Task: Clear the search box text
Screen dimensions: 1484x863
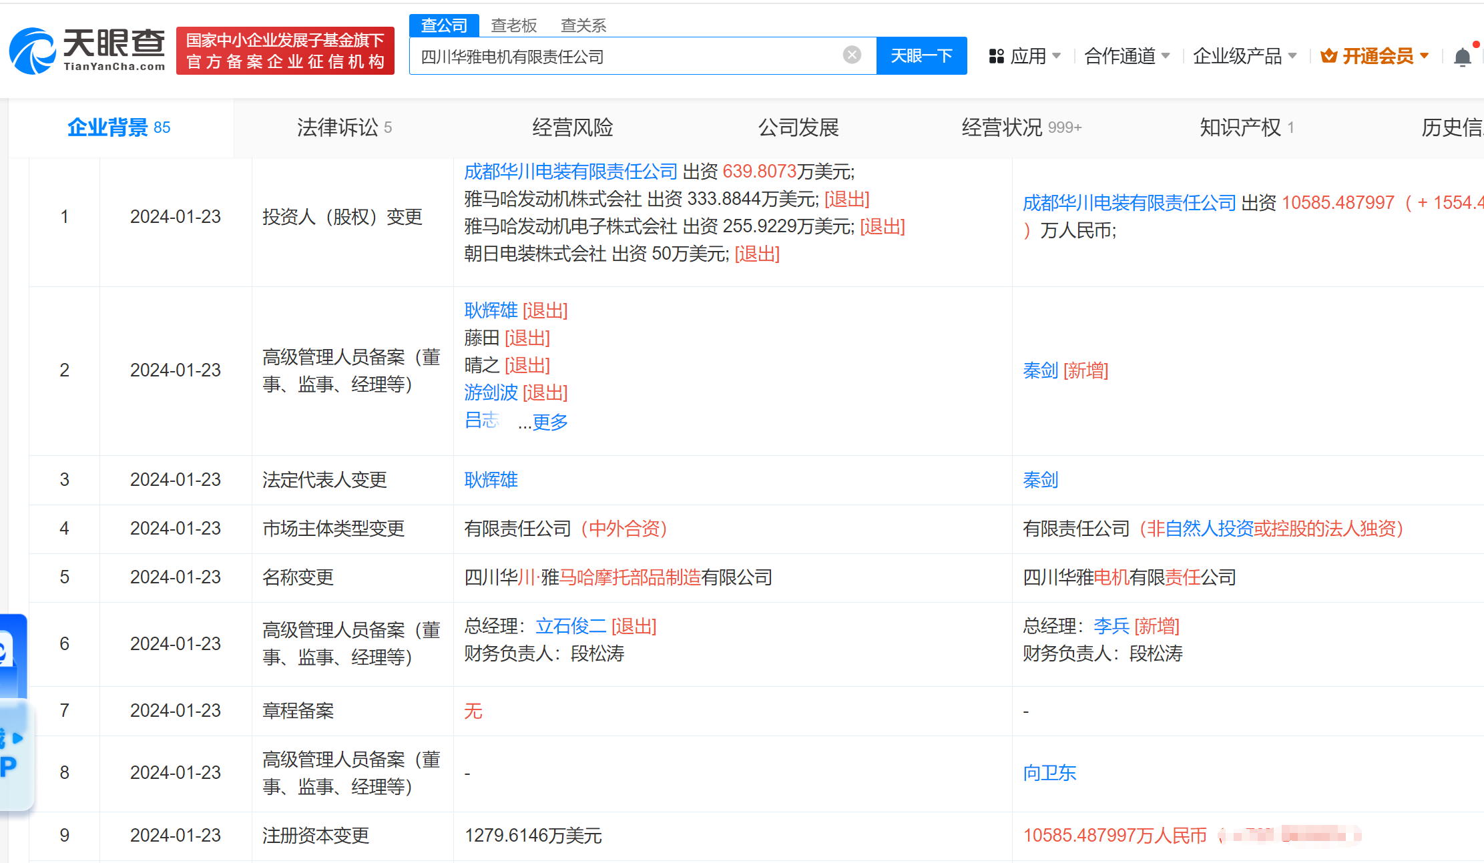Action: [852, 55]
